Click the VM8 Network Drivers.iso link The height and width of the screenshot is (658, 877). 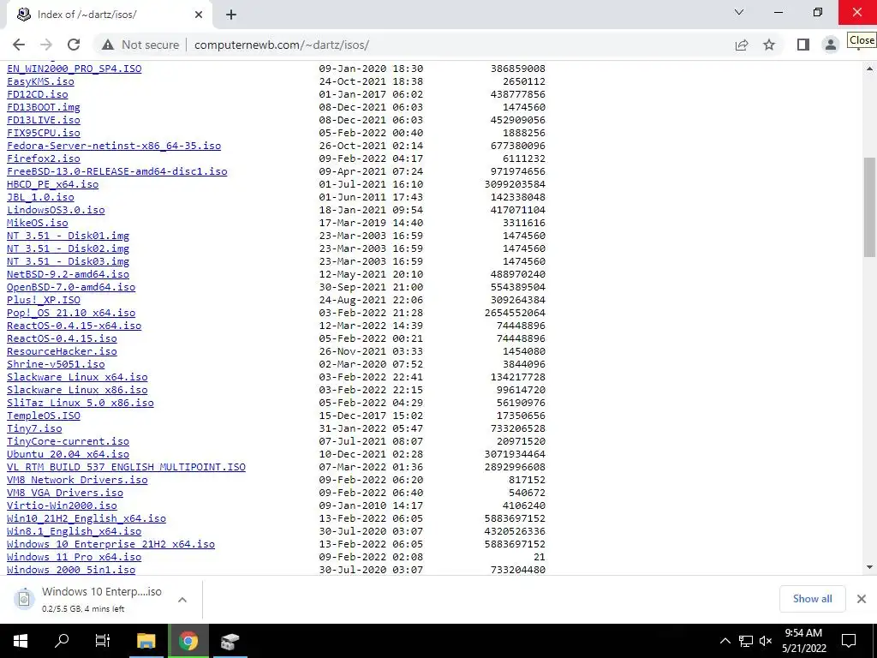(x=77, y=480)
